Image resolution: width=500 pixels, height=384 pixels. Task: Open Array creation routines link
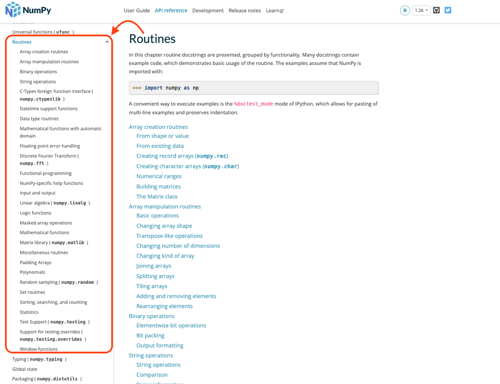[158, 126]
